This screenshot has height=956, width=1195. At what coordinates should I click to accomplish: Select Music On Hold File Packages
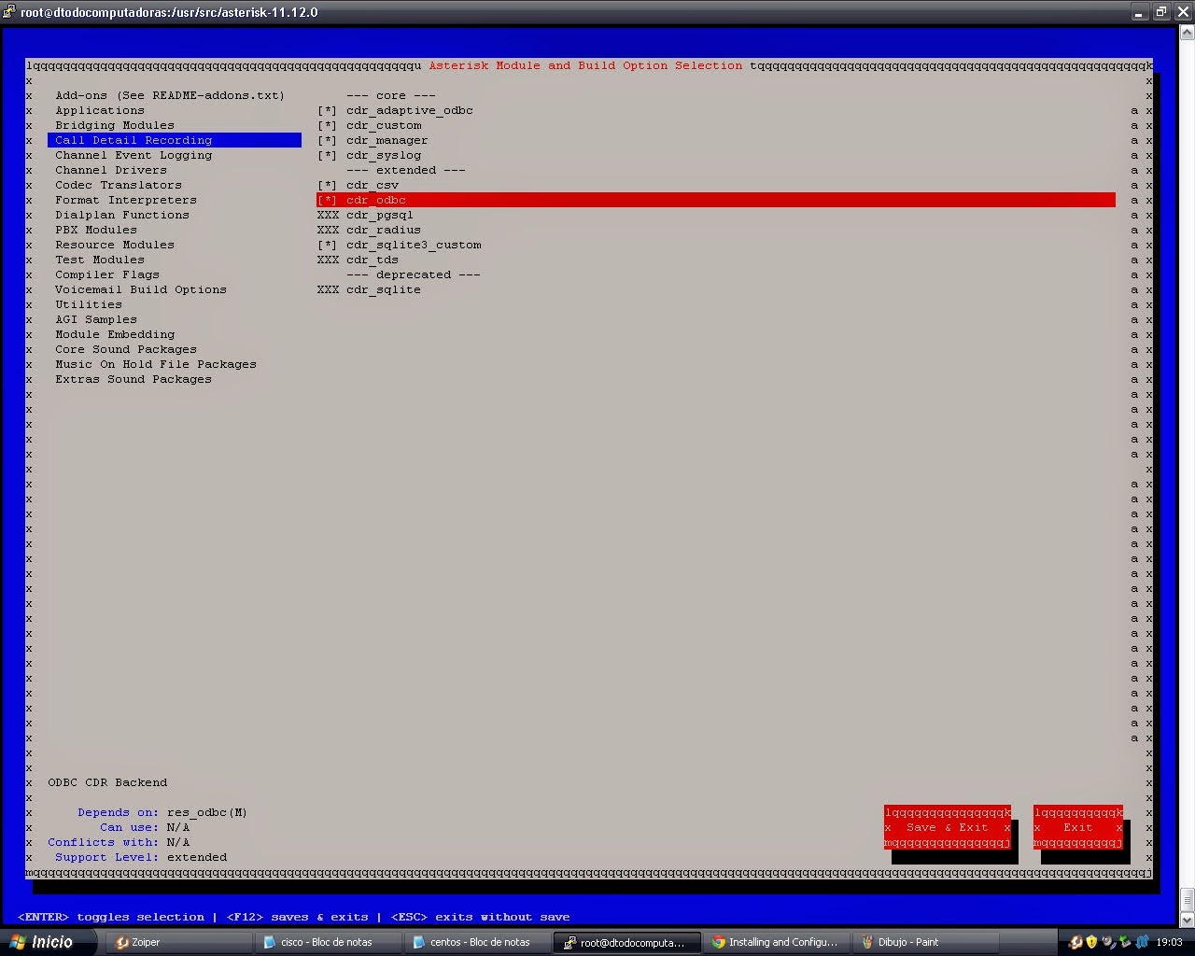(156, 364)
